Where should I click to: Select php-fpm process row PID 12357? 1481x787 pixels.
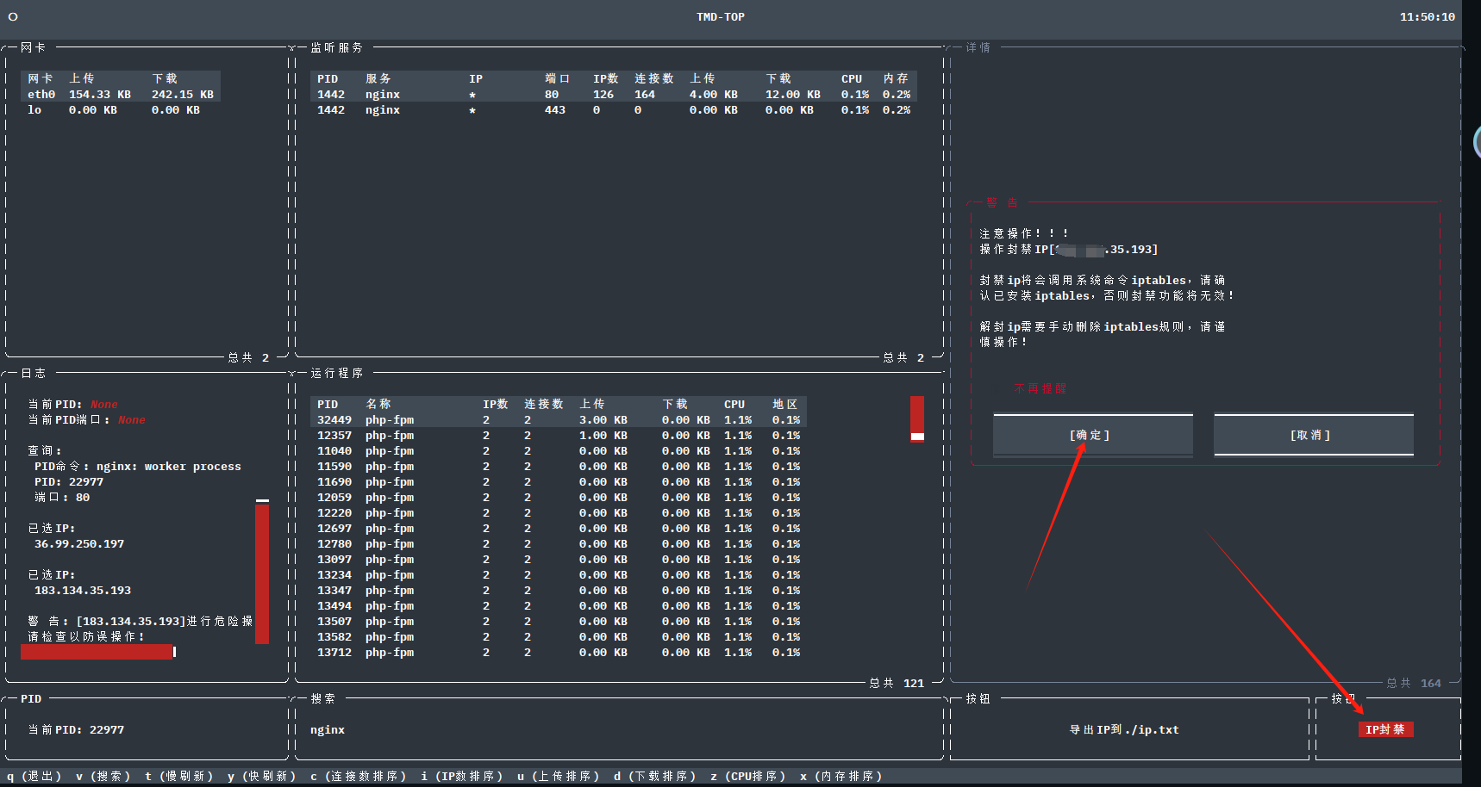point(559,436)
